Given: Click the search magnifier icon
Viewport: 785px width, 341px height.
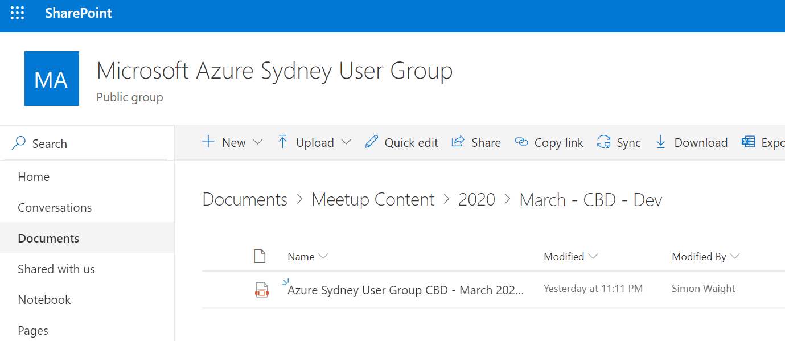Looking at the screenshot, I should tap(19, 142).
